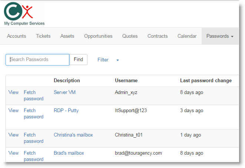Viewport: 245px width, 168px height.
Task: Go to the Tickets tab
Action: (x=43, y=36)
